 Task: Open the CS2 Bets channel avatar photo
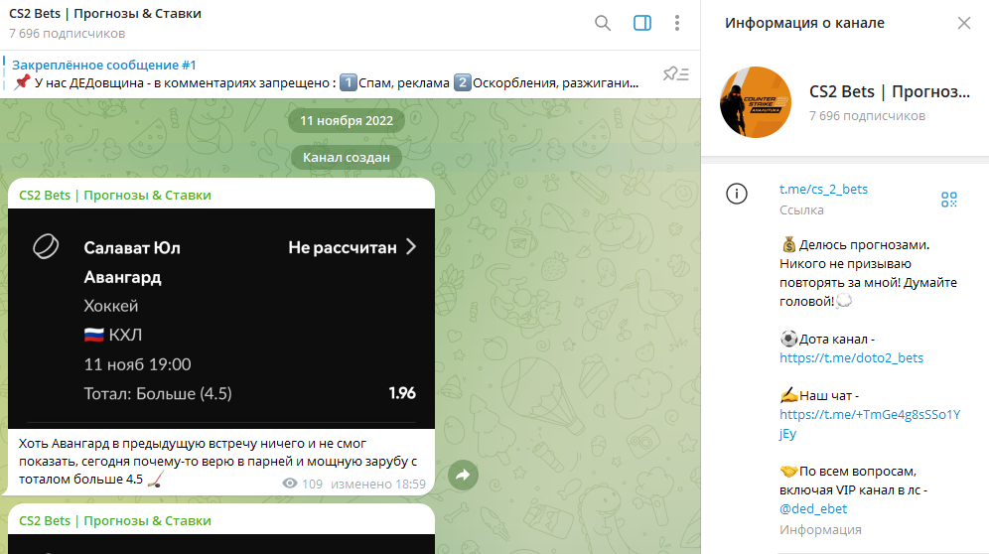pyautogui.click(x=756, y=102)
